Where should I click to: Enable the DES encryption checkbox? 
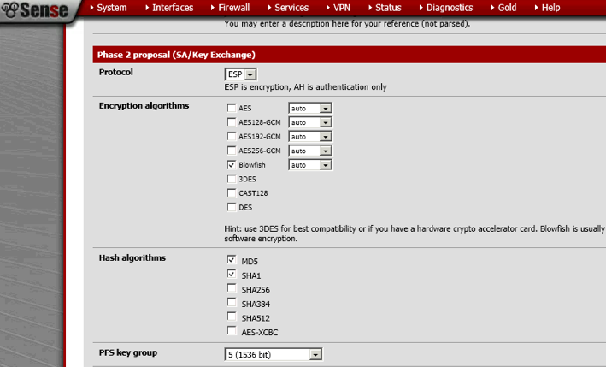(x=231, y=207)
